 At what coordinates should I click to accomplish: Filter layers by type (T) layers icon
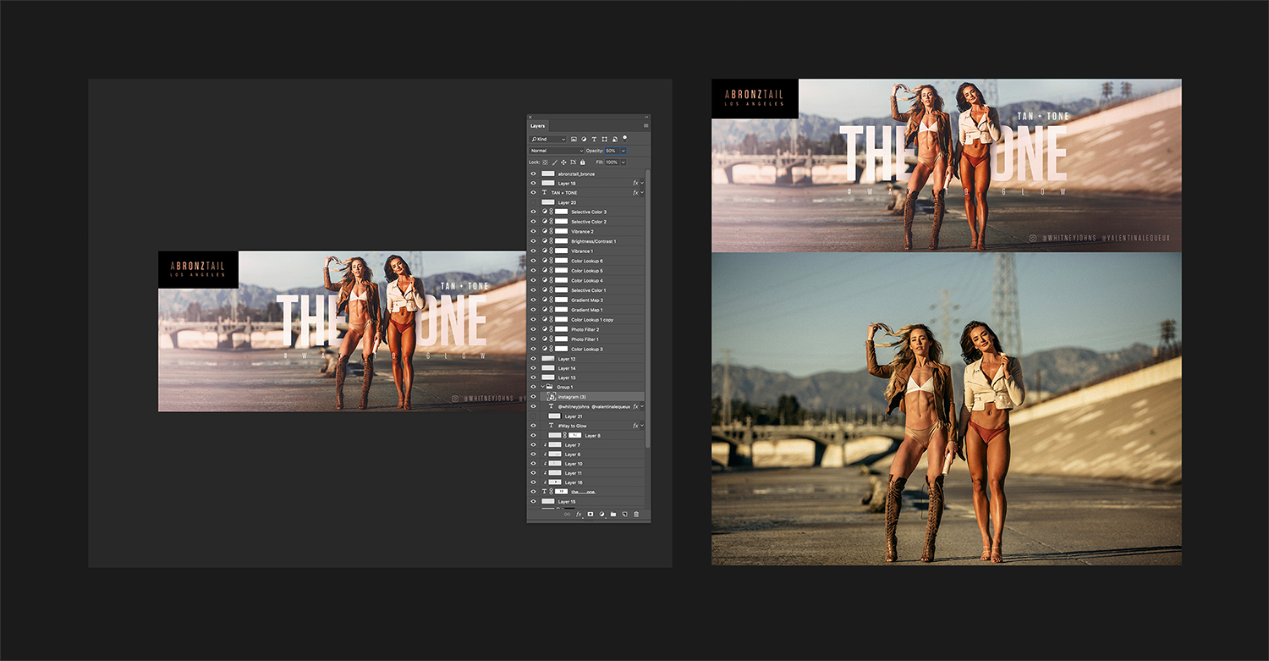point(594,139)
